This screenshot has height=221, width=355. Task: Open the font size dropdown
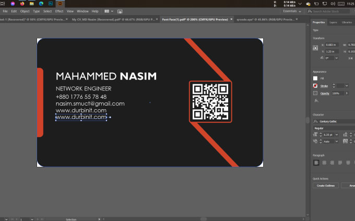point(337,135)
